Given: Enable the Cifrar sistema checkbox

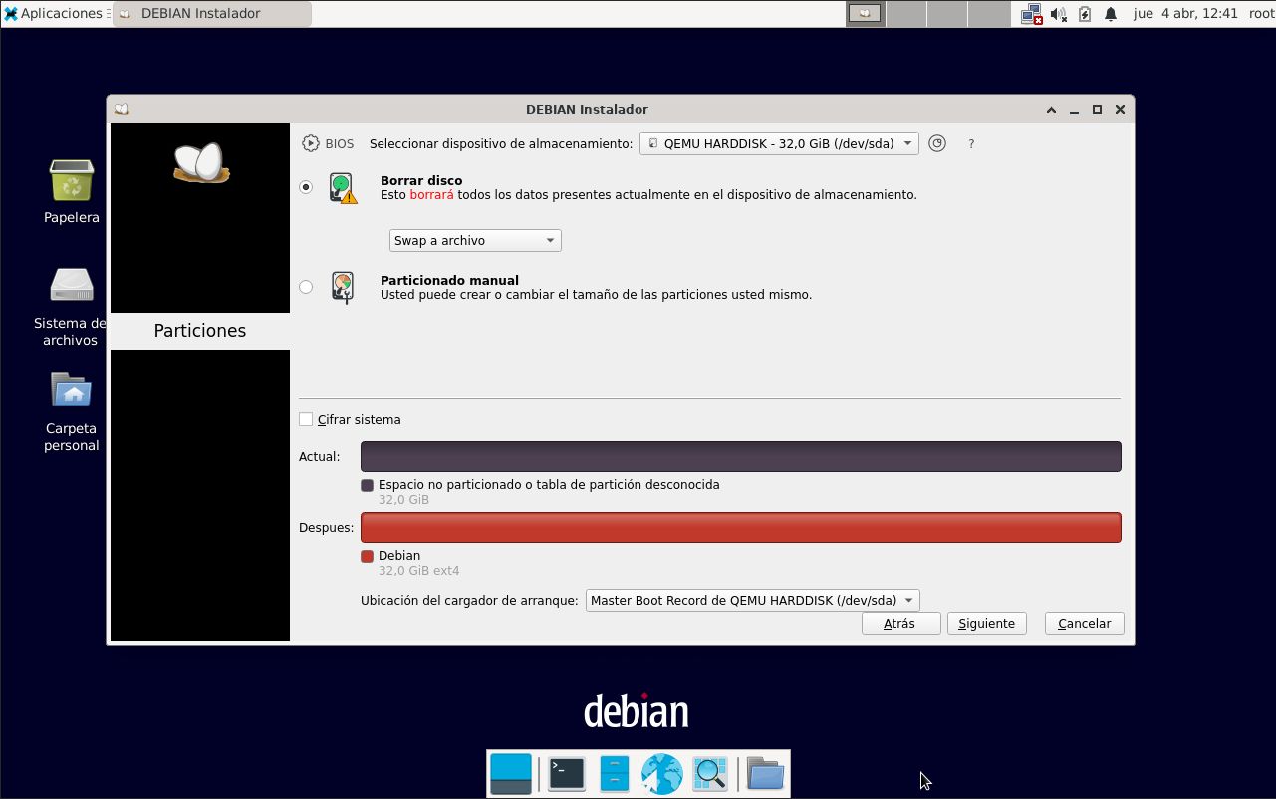Looking at the screenshot, I should click(306, 419).
